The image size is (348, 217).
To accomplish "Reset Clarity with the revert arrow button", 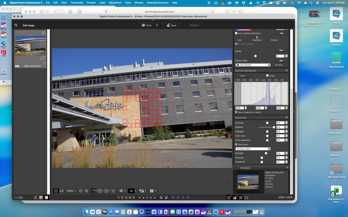I will tap(281, 51).
